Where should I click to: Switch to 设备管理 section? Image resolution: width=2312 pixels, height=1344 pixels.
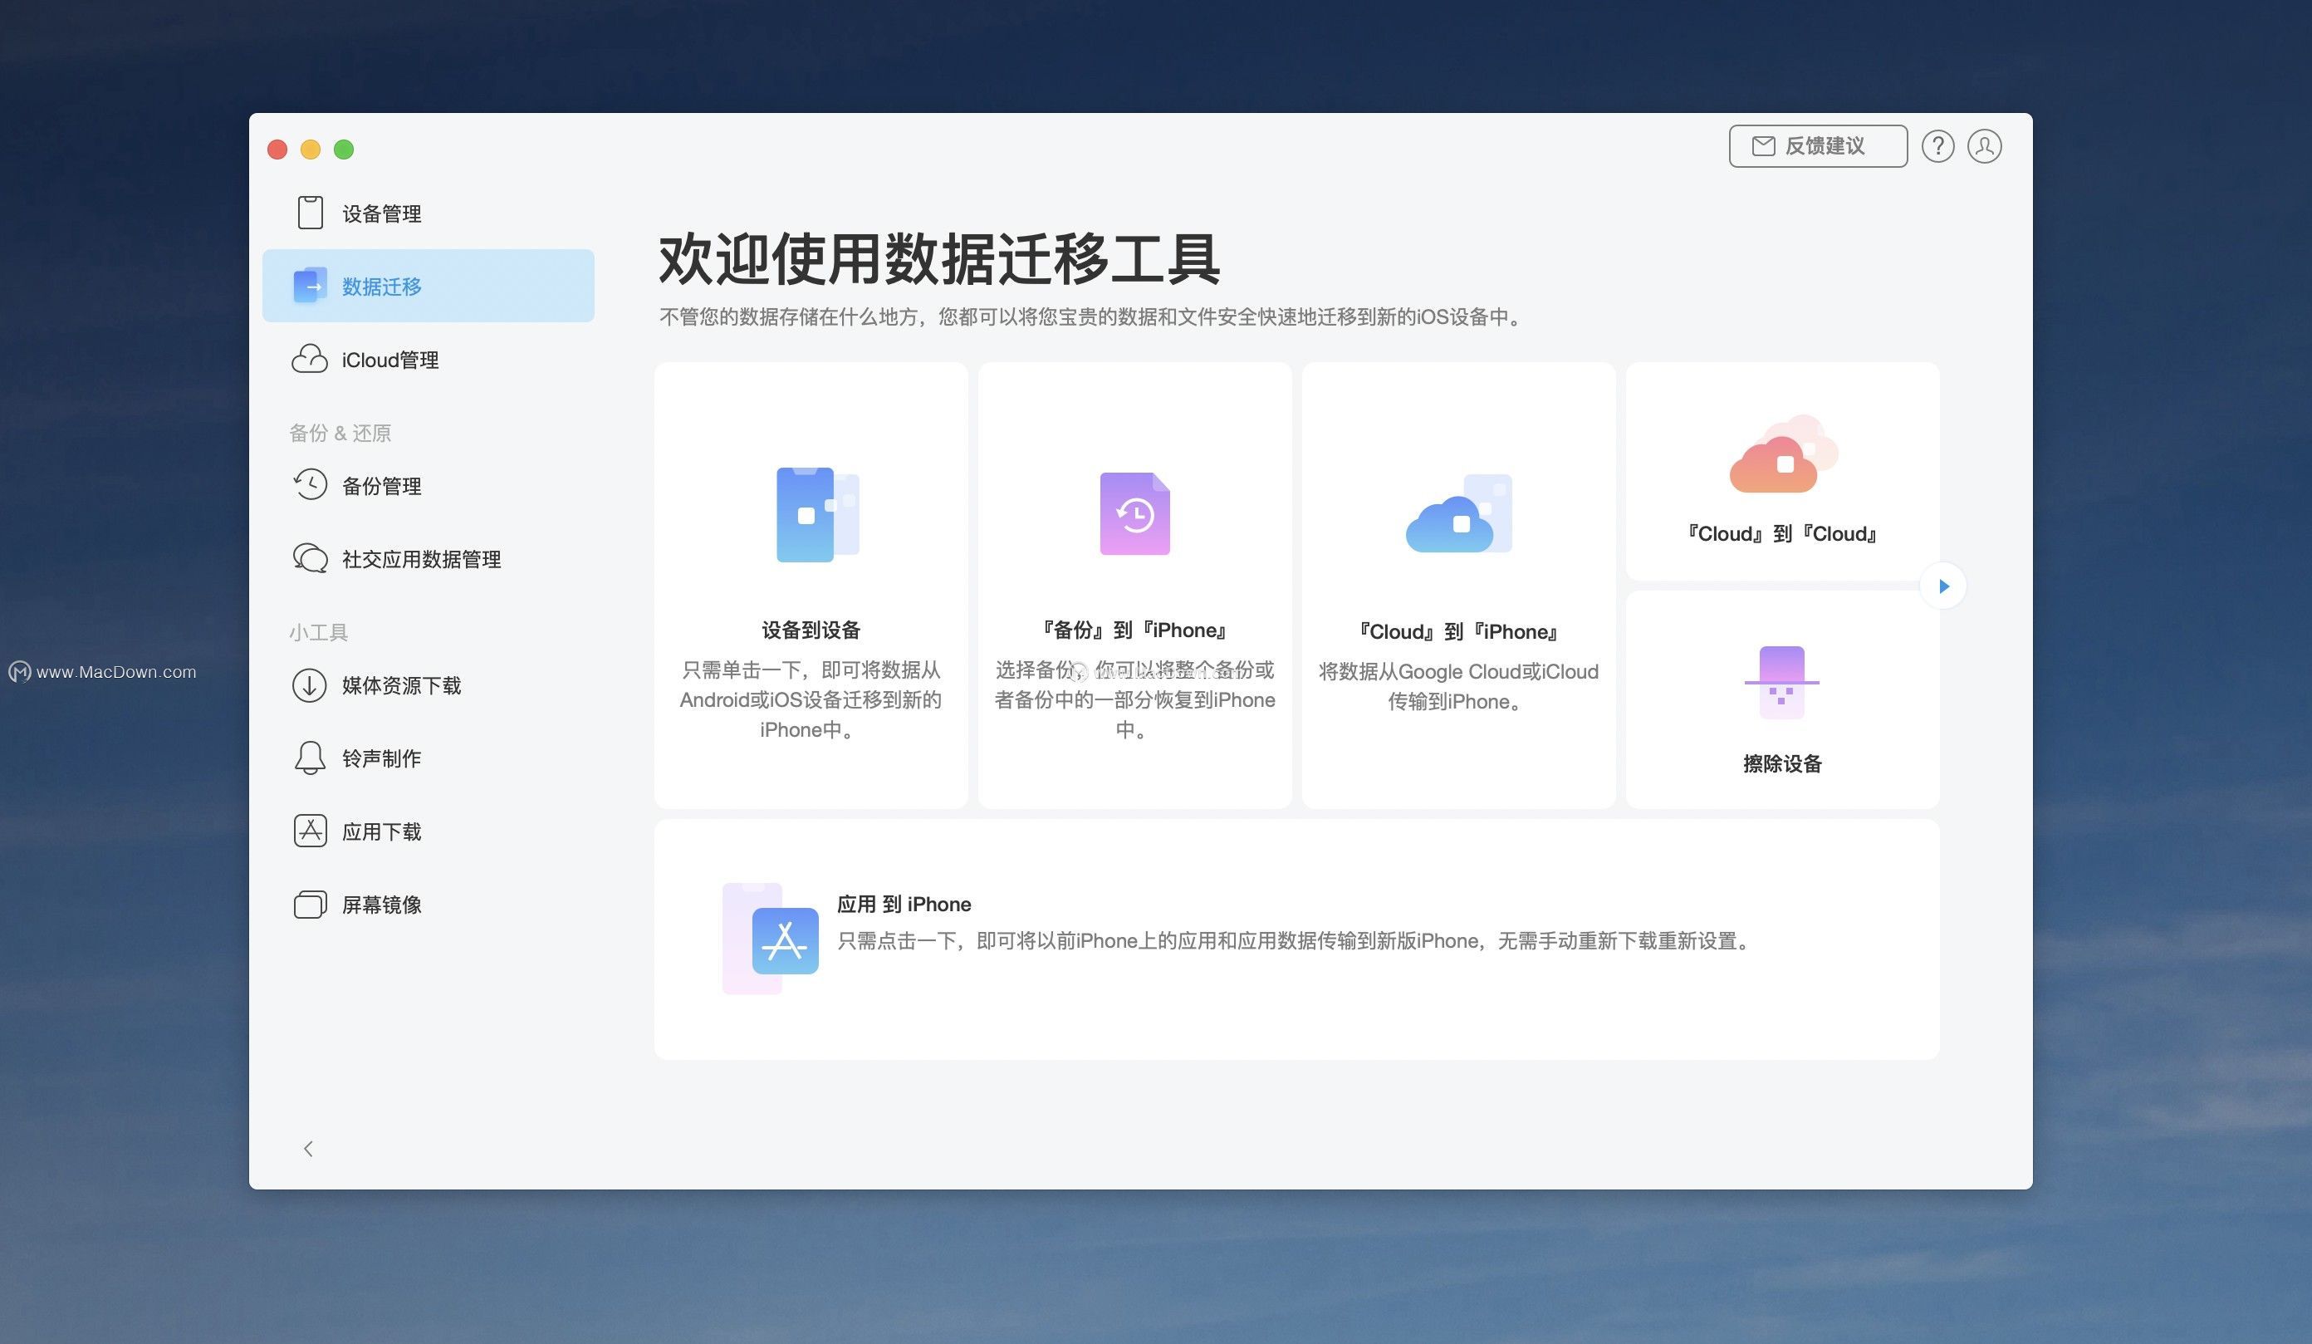429,213
